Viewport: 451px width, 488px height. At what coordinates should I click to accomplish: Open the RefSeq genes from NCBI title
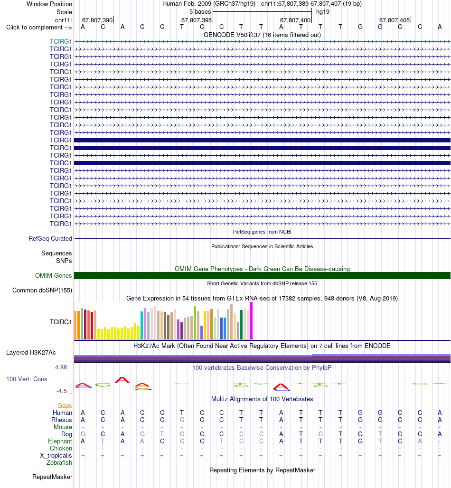pyautogui.click(x=262, y=232)
